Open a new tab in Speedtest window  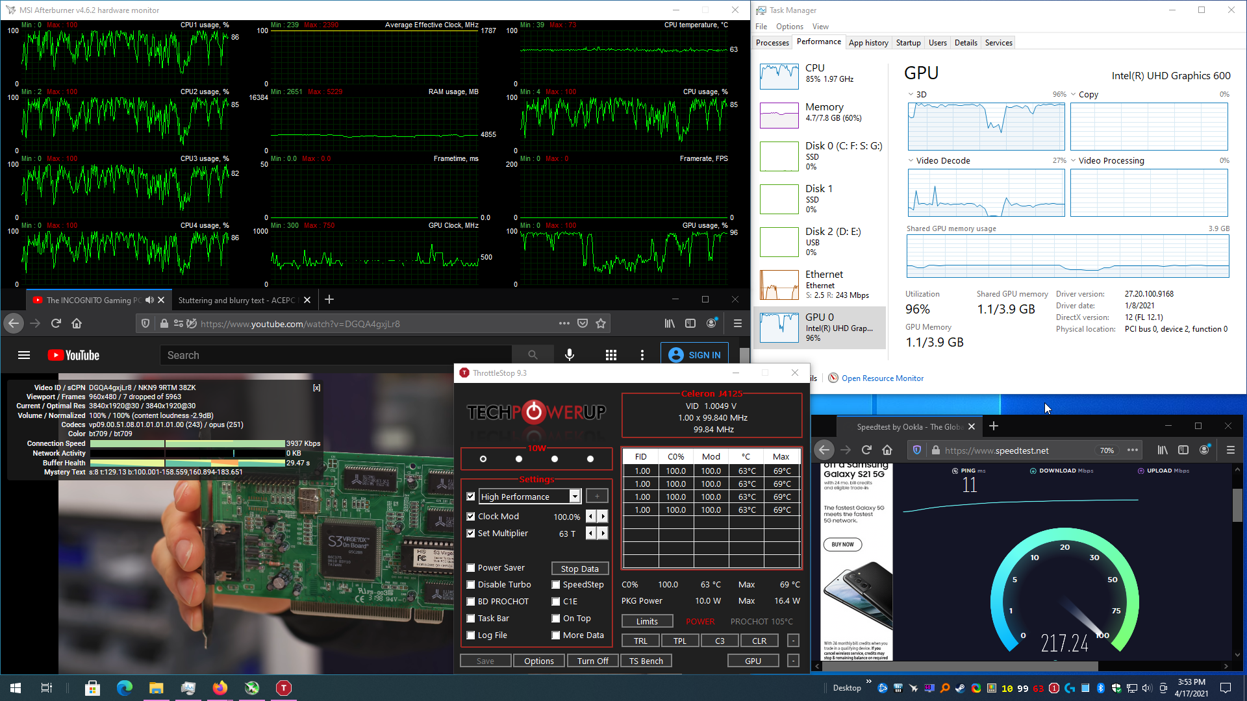(x=994, y=426)
